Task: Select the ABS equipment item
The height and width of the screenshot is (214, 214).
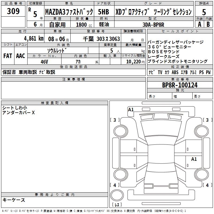Action: click(x=175, y=72)
